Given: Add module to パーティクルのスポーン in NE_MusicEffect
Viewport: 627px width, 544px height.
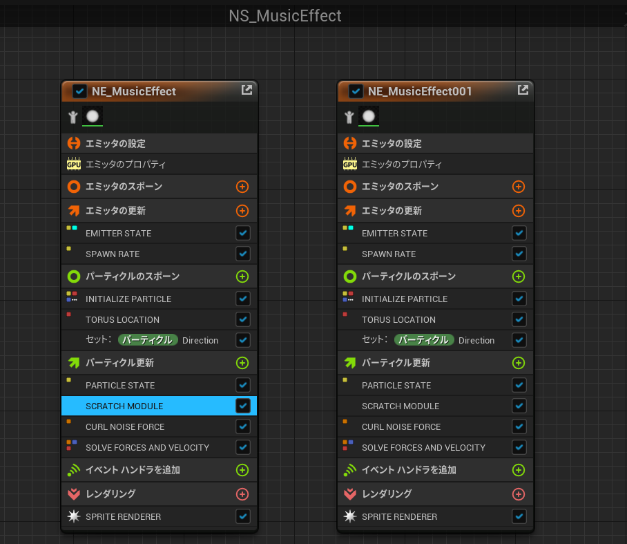Looking at the screenshot, I should coord(242,276).
